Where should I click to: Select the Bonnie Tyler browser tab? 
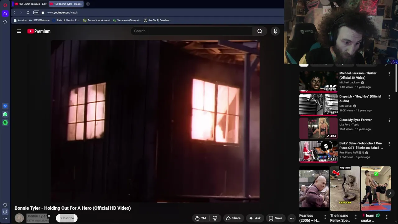[x=66, y=4]
